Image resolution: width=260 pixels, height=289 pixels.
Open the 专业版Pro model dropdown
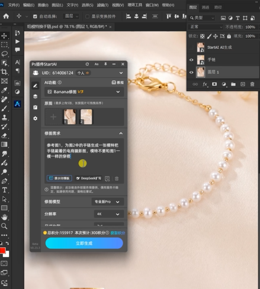click(108, 202)
